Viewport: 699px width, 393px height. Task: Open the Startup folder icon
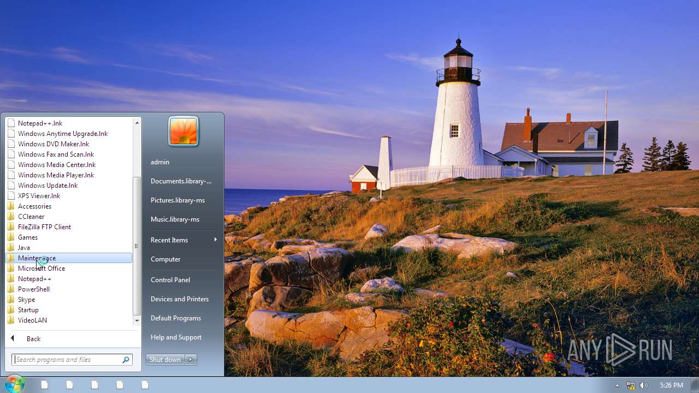point(11,310)
